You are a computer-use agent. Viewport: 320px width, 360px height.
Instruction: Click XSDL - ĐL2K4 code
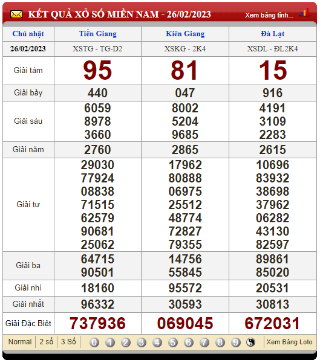coord(272,49)
